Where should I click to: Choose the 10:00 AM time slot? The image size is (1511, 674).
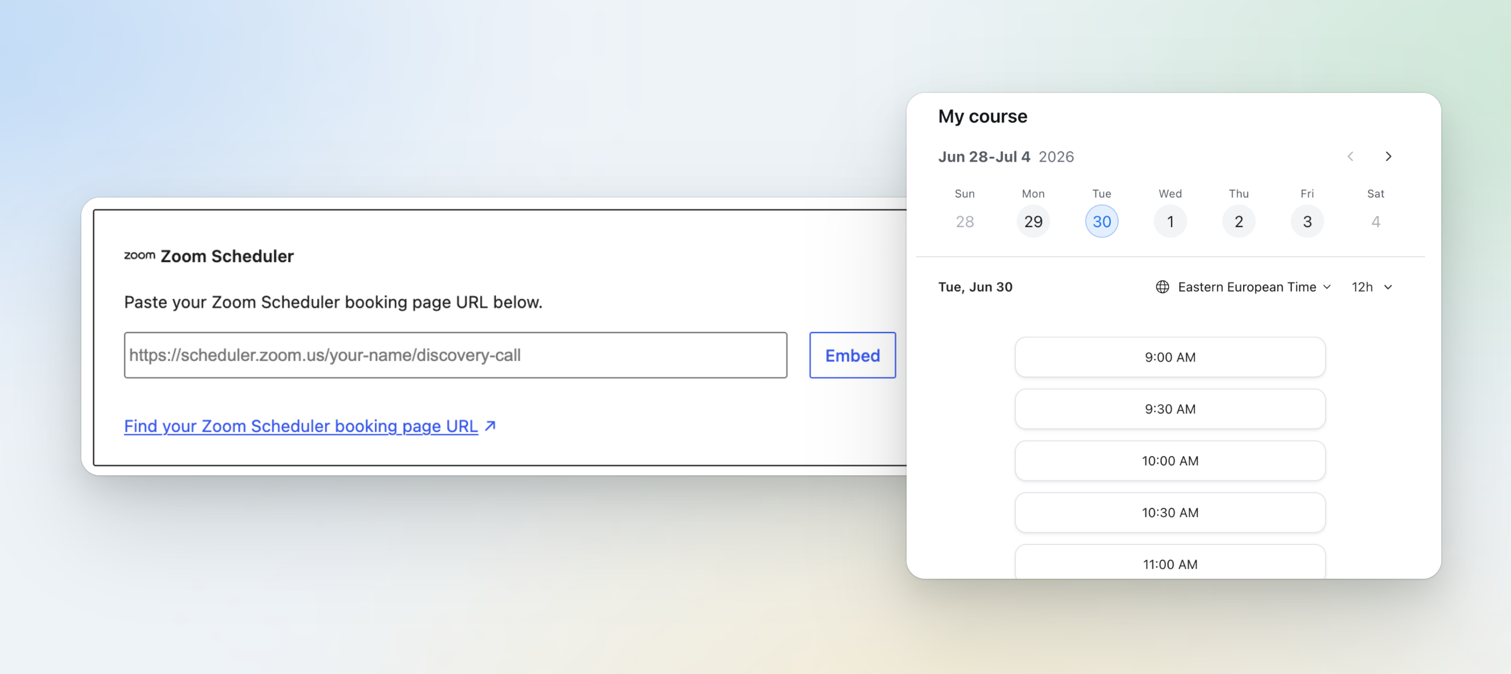pos(1170,461)
